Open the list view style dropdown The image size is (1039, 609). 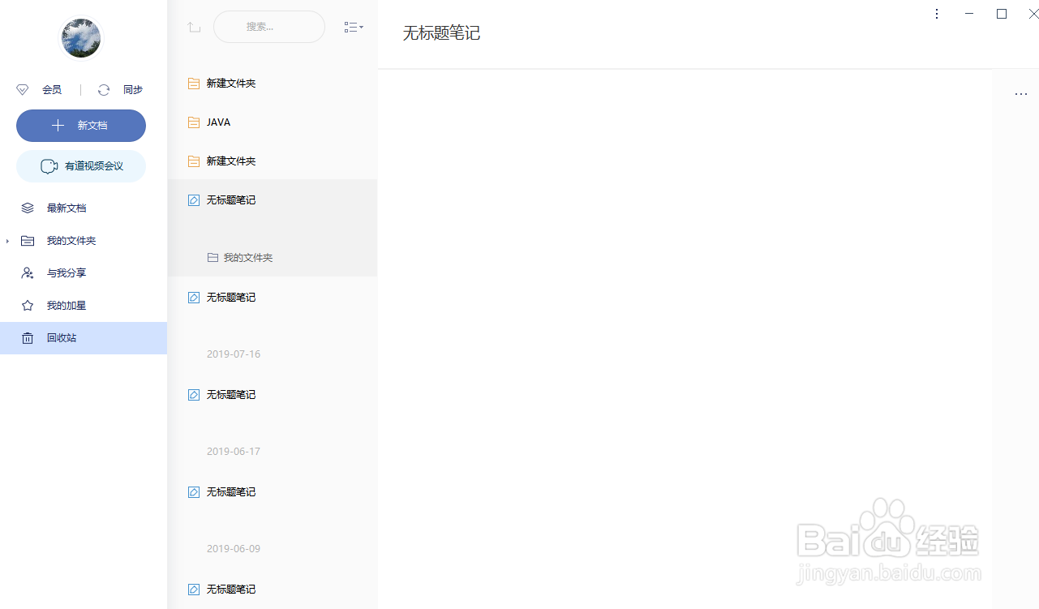click(x=354, y=27)
